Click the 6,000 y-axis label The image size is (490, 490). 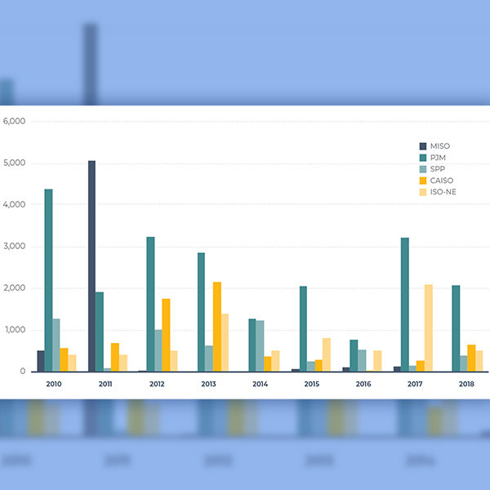coord(15,122)
